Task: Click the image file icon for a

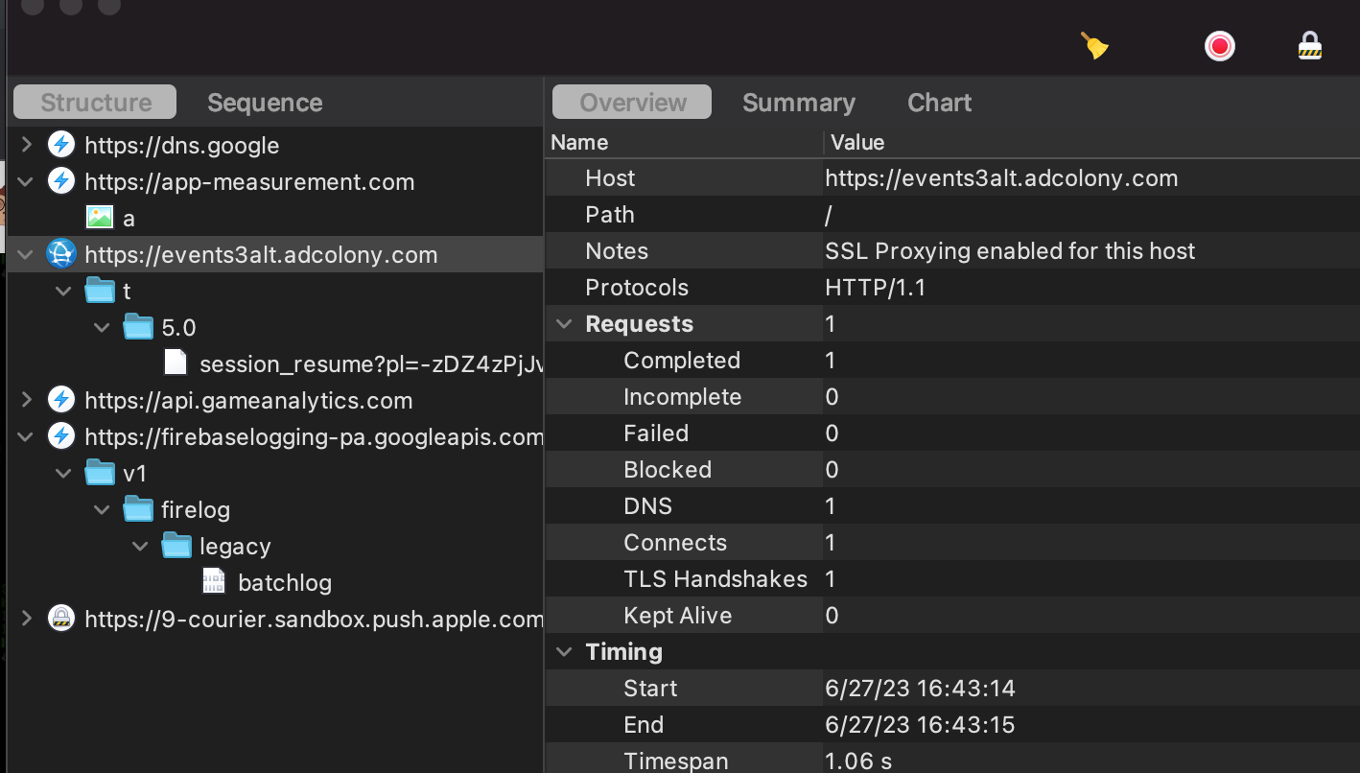Action: tap(100, 218)
